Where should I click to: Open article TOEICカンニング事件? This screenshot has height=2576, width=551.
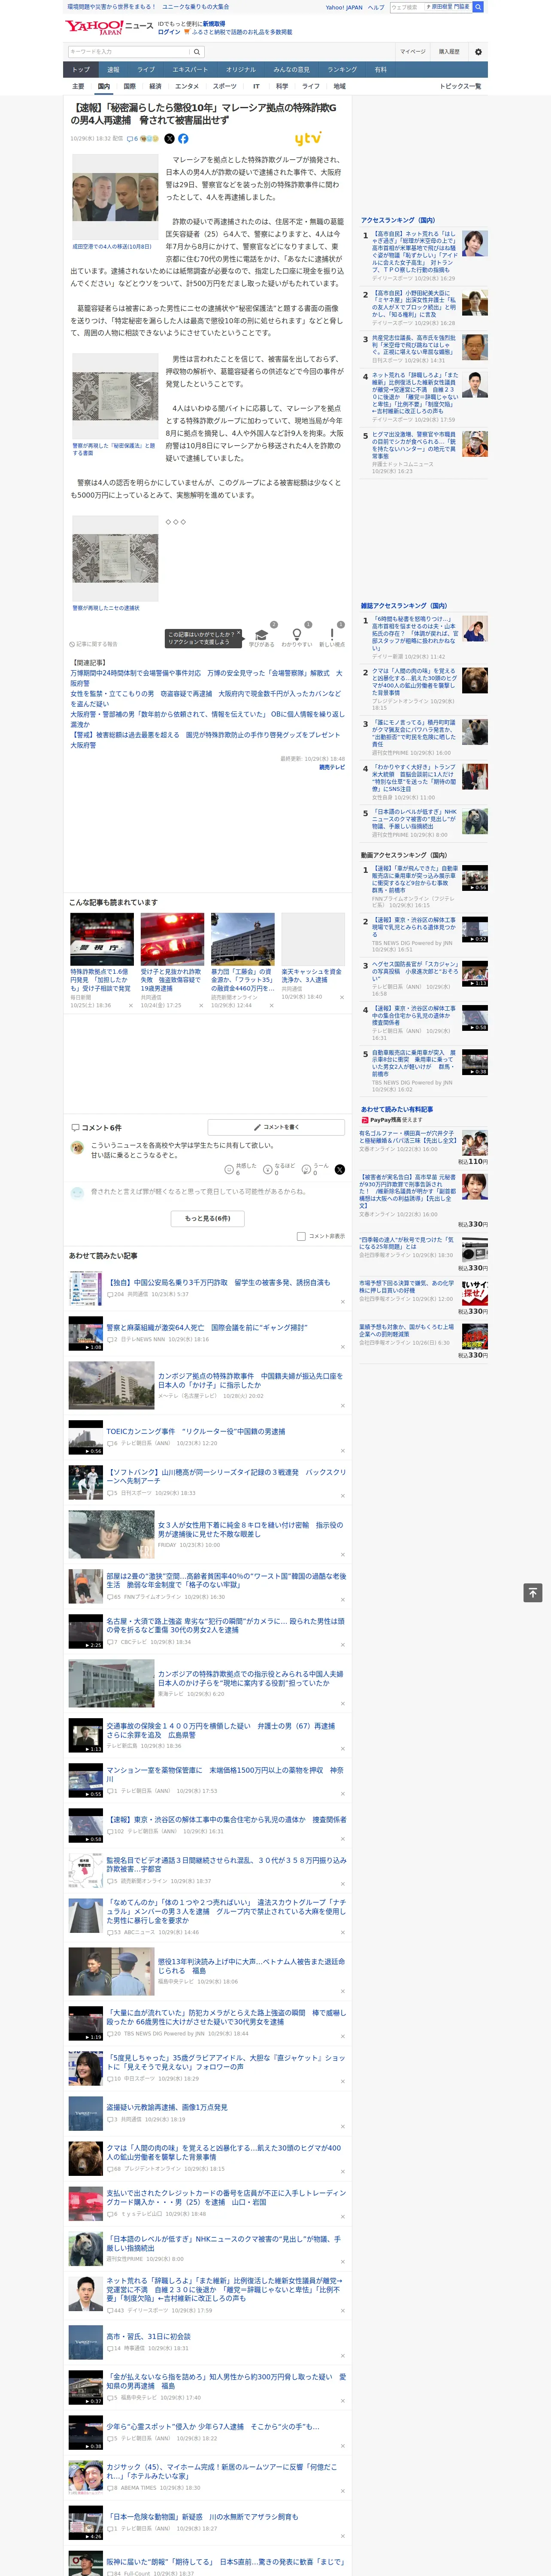pyautogui.click(x=196, y=1431)
